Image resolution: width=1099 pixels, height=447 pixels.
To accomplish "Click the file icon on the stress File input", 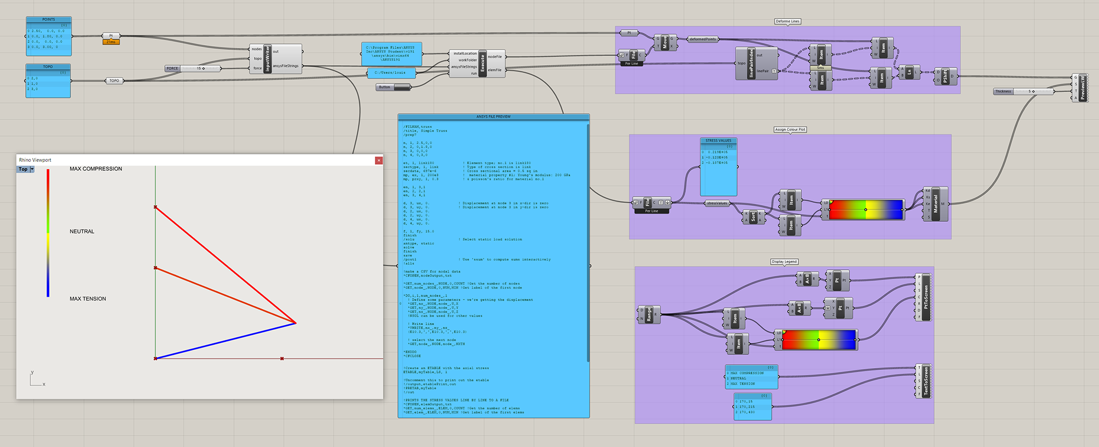I will click(x=636, y=202).
